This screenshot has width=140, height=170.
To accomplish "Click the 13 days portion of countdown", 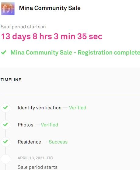I will pyautogui.click(x=16, y=36).
